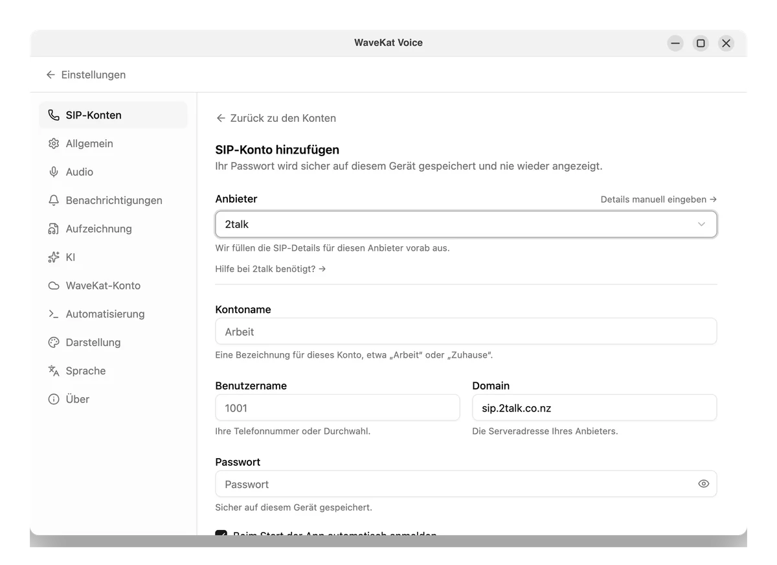Show password with the eye icon
This screenshot has height=565, width=777.
pyautogui.click(x=703, y=484)
